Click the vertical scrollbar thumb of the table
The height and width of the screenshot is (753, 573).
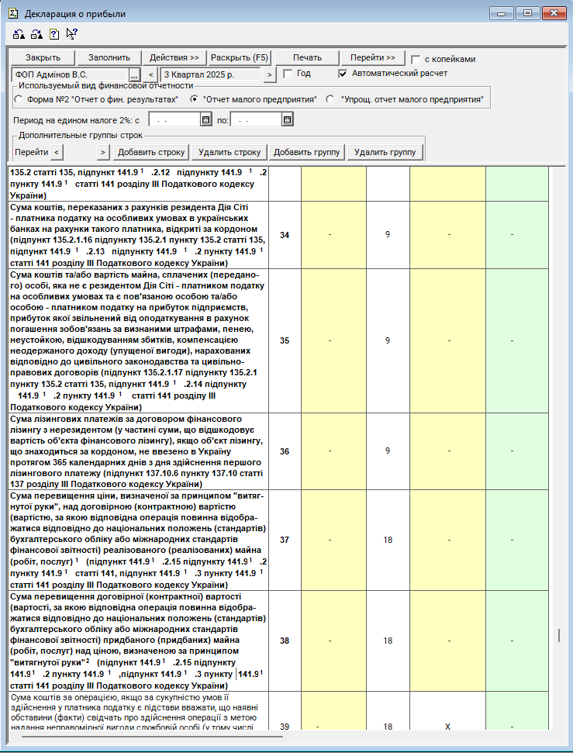point(558,635)
